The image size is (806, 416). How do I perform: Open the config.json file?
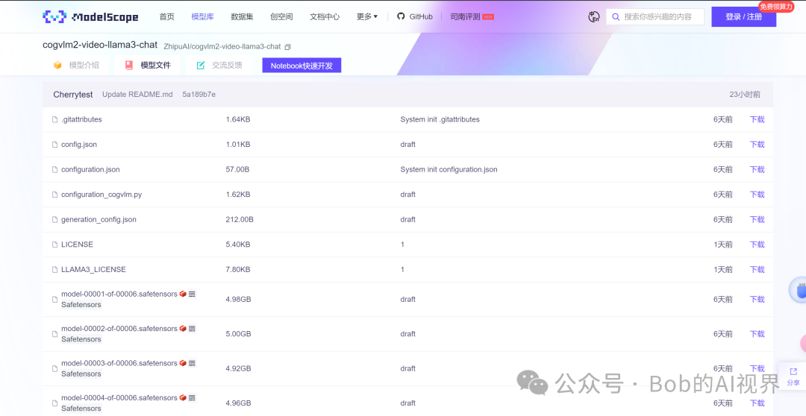tap(78, 145)
